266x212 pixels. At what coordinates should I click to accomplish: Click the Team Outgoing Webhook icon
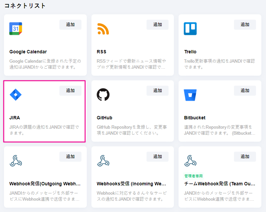pos(190,161)
